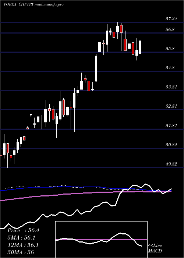
Task: Click the 55.8 price axis label
Action: [170, 49]
